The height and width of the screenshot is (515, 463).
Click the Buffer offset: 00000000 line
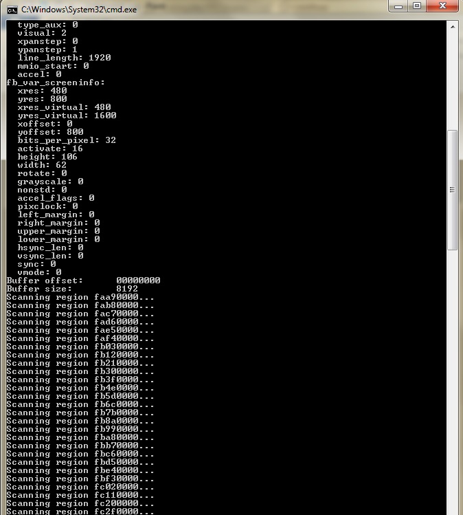(x=83, y=281)
